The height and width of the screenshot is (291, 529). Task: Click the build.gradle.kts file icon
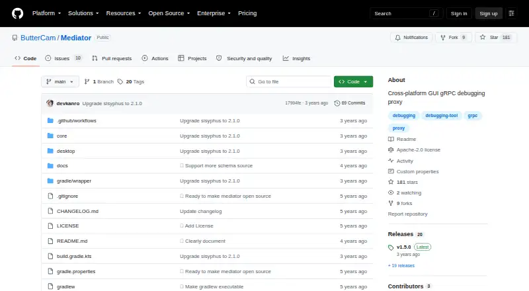point(50,256)
